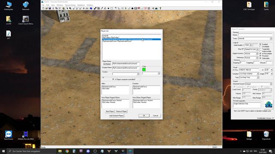275x154 pixels.
Task: Open Discord from the taskbar
Action: 88,151
